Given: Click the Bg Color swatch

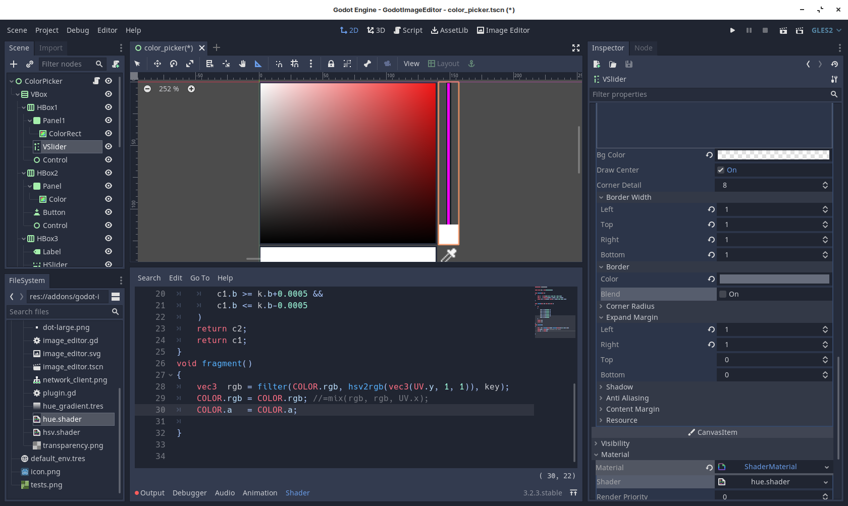Looking at the screenshot, I should pyautogui.click(x=774, y=155).
